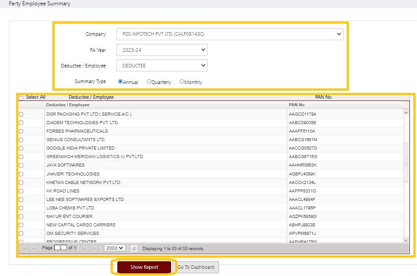Click the next page arrow

[x=84, y=248]
